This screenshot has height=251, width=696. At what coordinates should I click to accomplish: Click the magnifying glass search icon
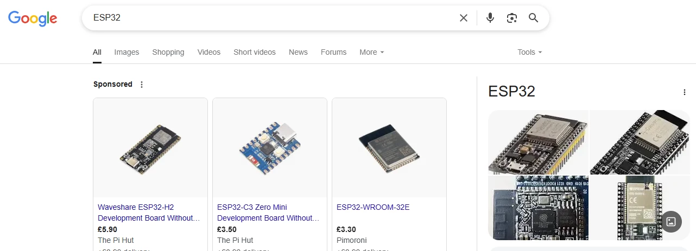tap(534, 18)
